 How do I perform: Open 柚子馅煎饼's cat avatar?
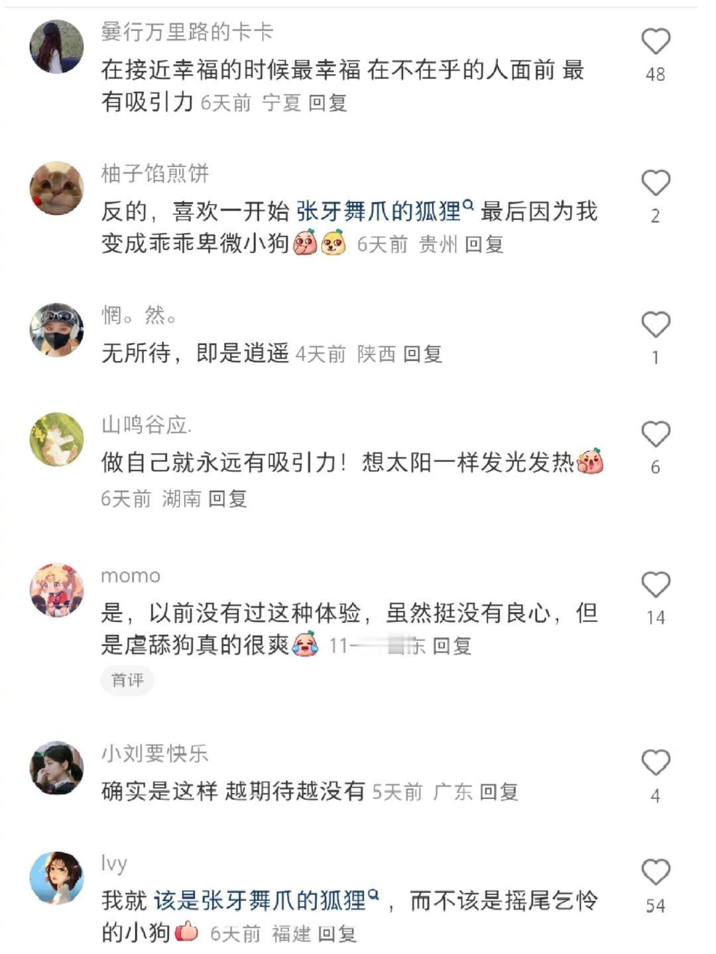pyautogui.click(x=57, y=188)
